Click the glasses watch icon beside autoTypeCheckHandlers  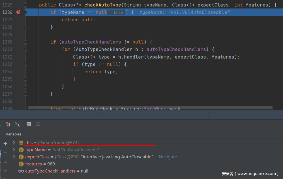pos(21,171)
